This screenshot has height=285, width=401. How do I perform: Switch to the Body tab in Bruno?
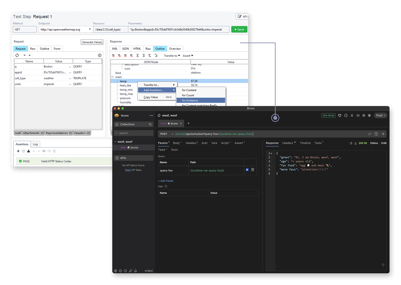click(177, 143)
